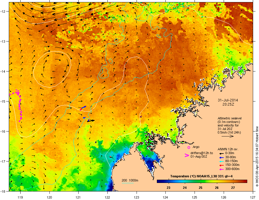Click the cyan 80-150m arrow symbol

coord(222,161)
